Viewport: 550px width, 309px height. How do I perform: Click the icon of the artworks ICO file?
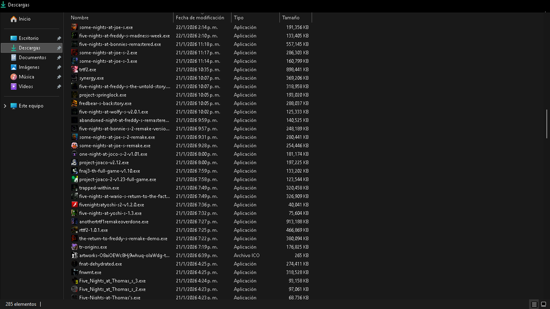[75, 255]
